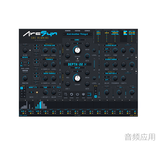This screenshot has width=157, height=142.
Task: Select envelope 2 tab
Action: point(96,91)
